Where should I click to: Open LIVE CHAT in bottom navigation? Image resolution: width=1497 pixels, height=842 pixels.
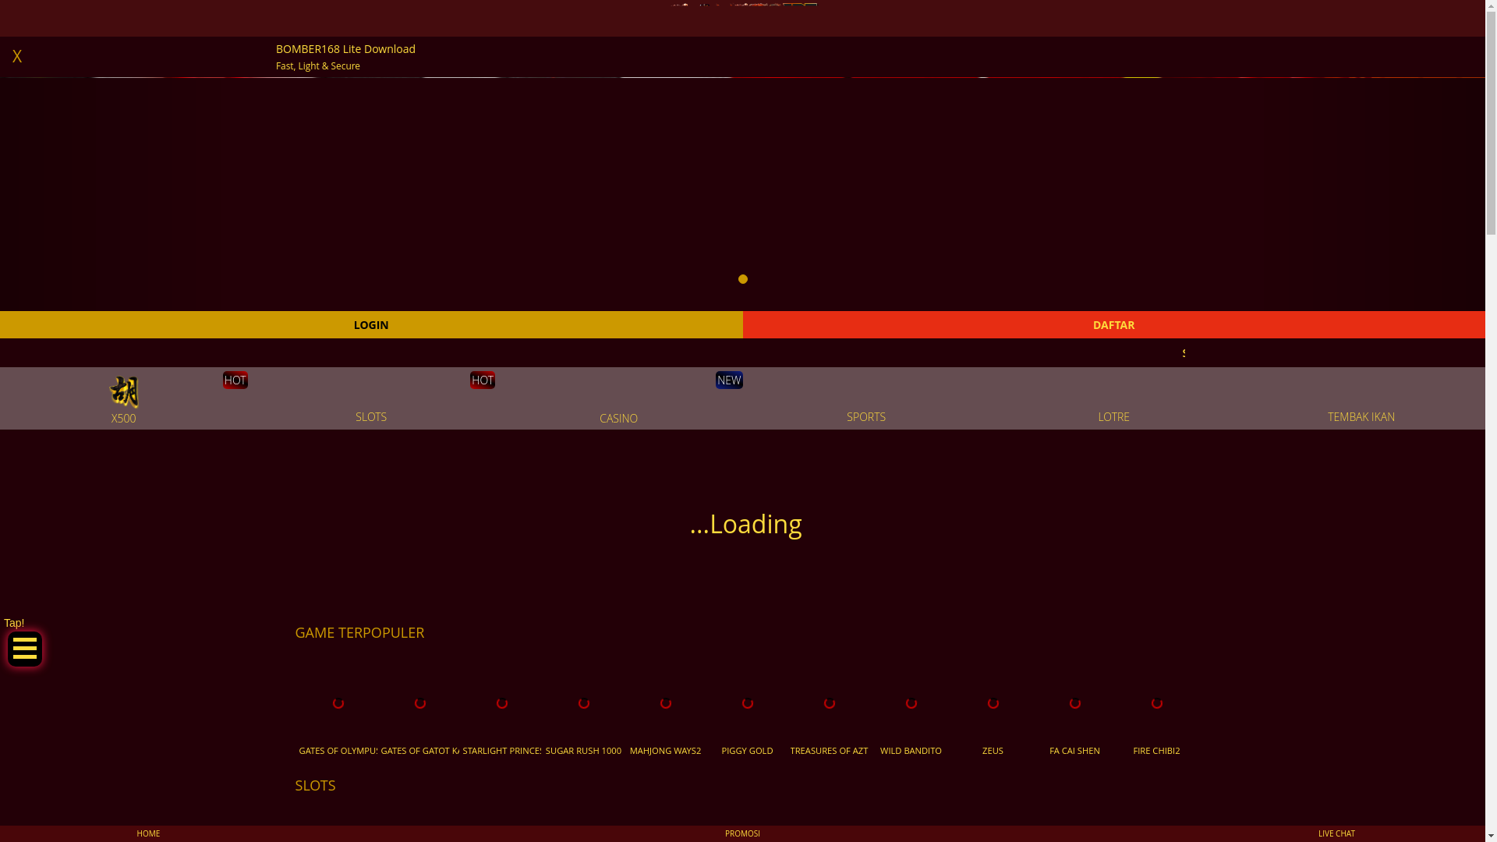point(1336,833)
